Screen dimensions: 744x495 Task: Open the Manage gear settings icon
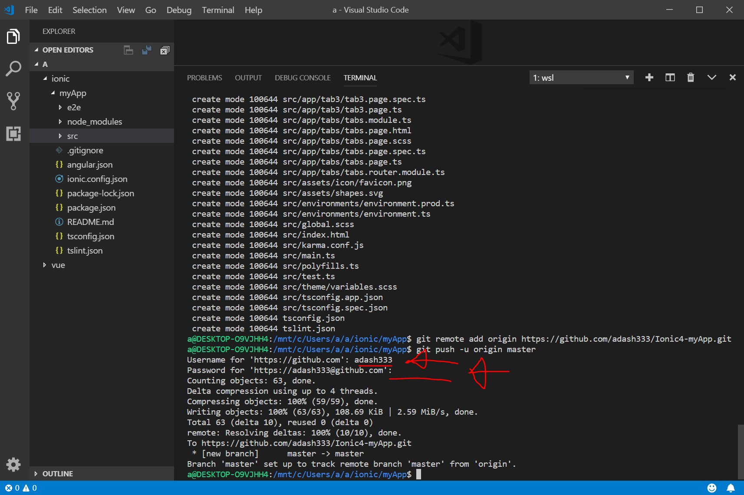point(13,465)
